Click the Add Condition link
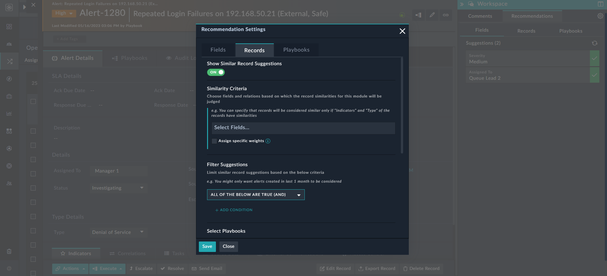 pyautogui.click(x=234, y=210)
